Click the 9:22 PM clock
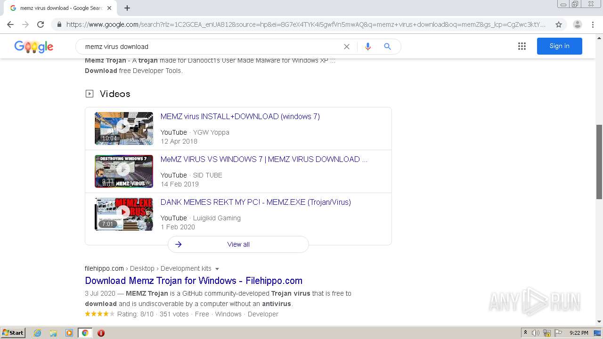603x339 pixels. click(x=579, y=333)
